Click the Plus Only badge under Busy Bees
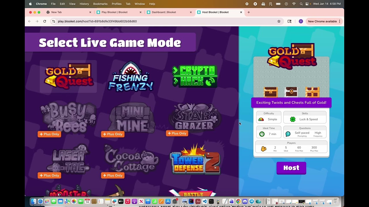 [x=49, y=134]
